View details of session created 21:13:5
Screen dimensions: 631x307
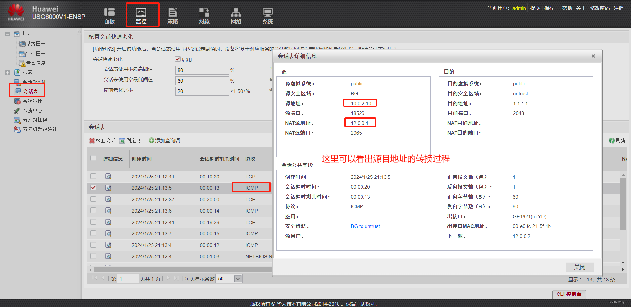pyautogui.click(x=108, y=188)
